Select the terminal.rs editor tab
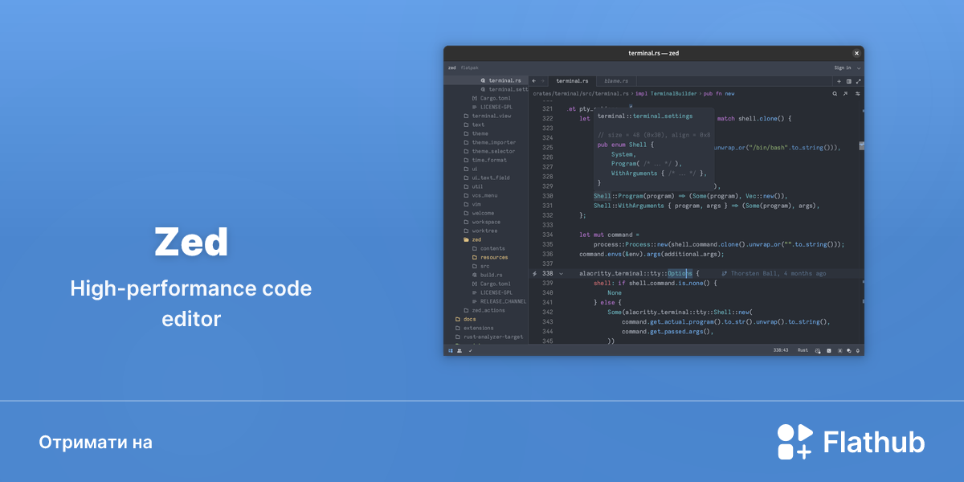This screenshot has width=964, height=482. tap(572, 81)
